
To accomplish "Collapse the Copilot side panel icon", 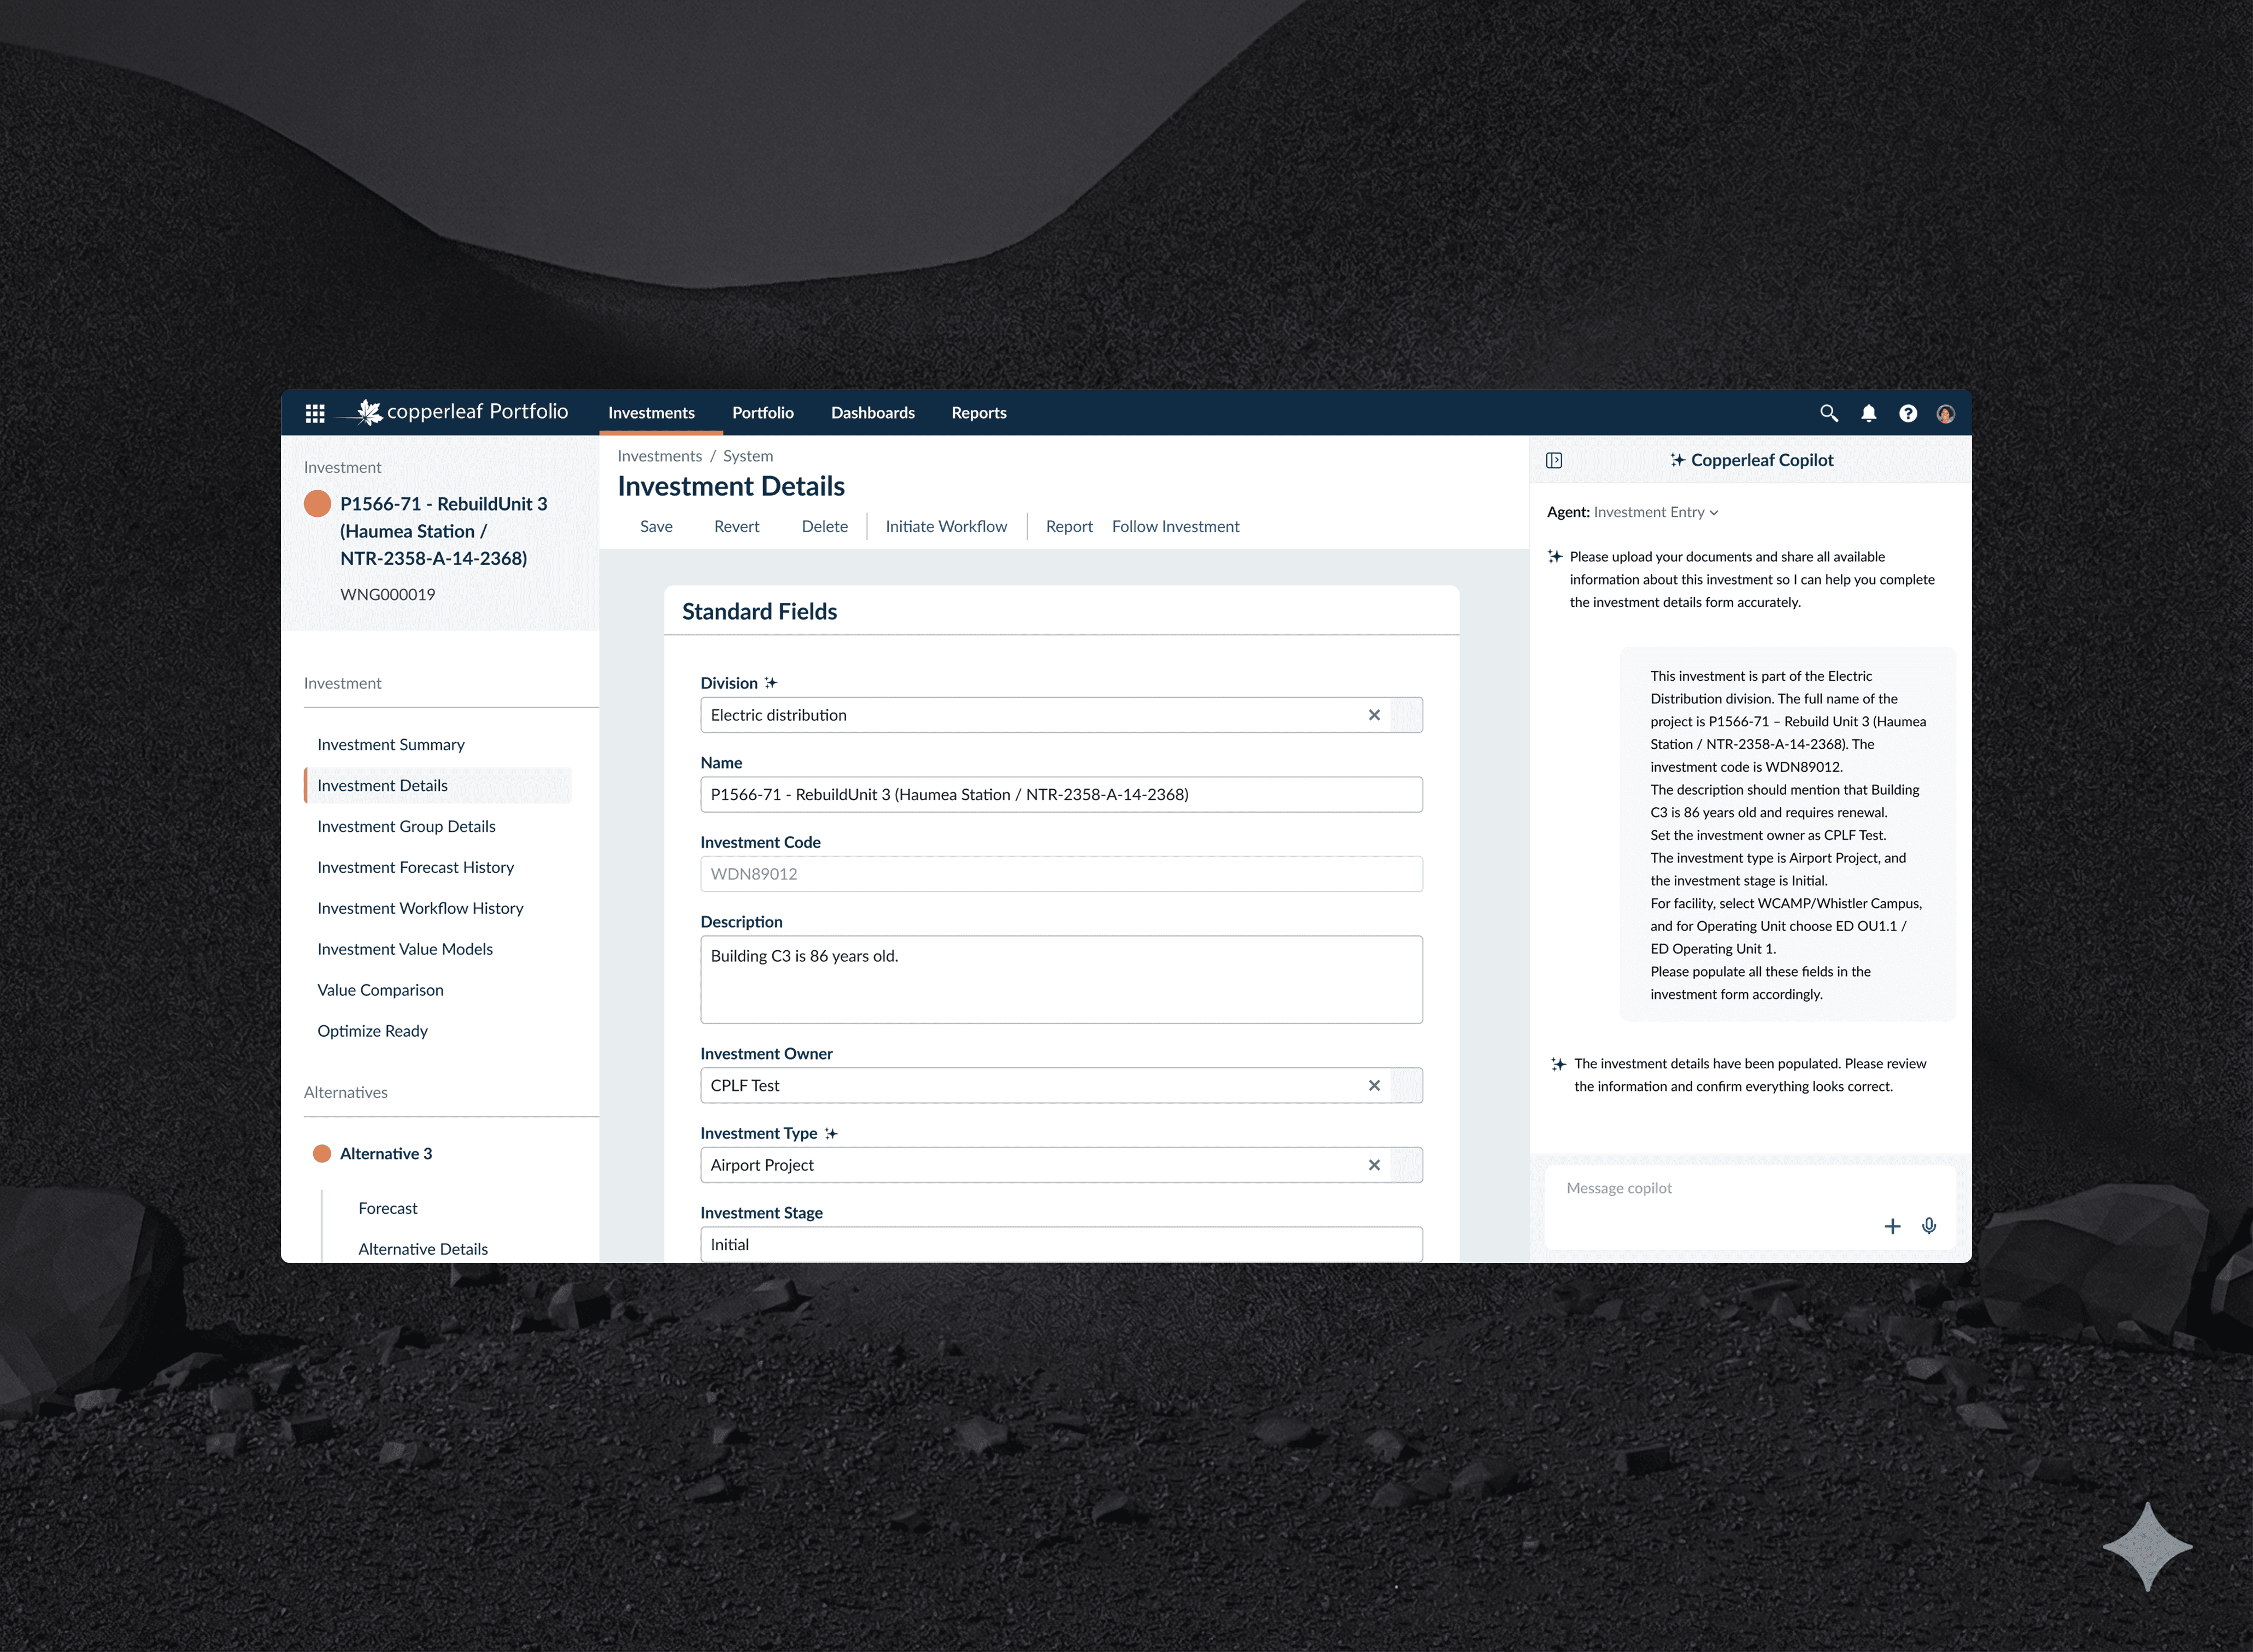I will pyautogui.click(x=1553, y=460).
